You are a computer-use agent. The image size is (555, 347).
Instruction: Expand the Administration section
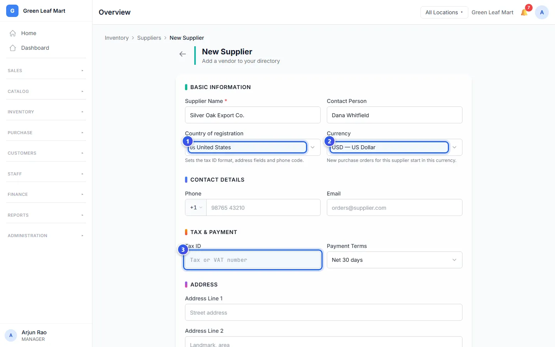coord(46,236)
